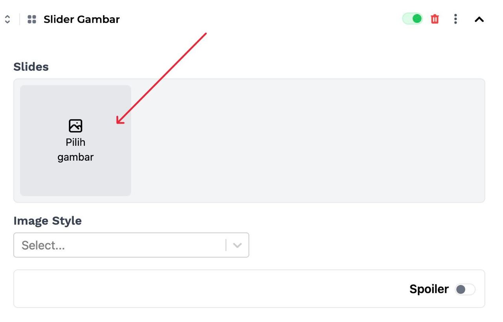503x322 pixels.
Task: Delete the Slider Gambar block with trash icon
Action: pyautogui.click(x=435, y=19)
